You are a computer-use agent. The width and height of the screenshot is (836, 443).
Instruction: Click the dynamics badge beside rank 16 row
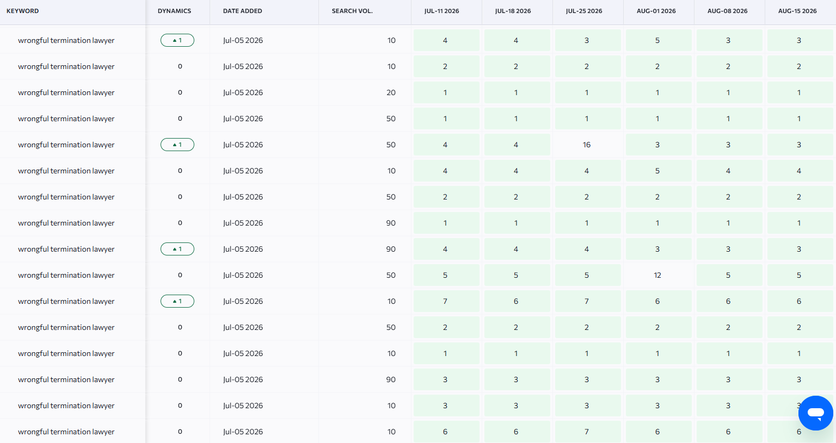coord(177,145)
